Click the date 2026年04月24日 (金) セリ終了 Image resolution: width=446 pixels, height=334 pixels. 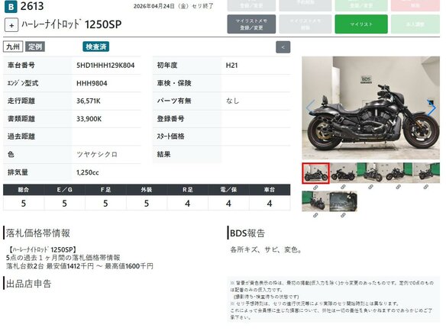[173, 6]
